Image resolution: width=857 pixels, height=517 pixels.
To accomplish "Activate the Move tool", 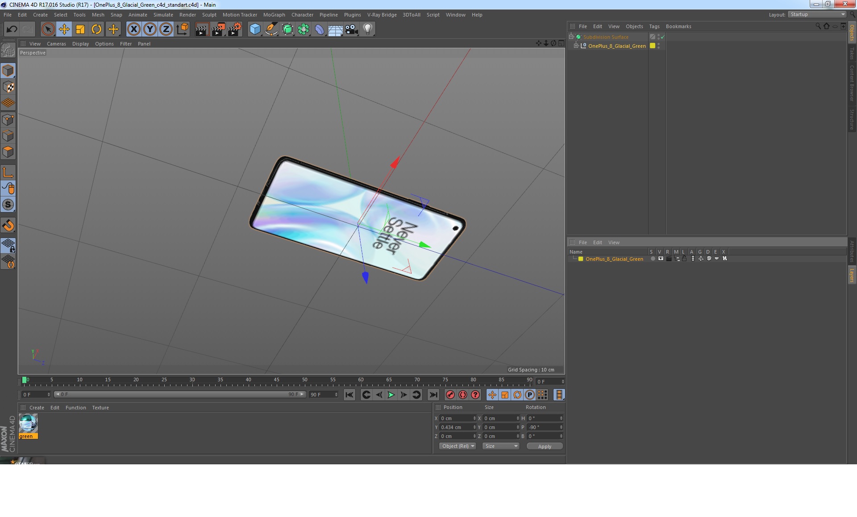I will 64,29.
